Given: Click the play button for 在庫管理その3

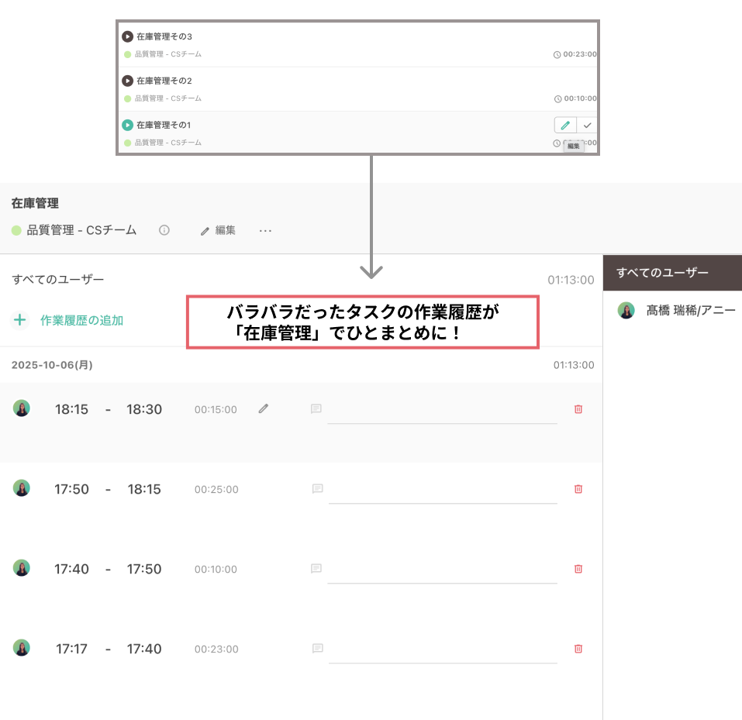Looking at the screenshot, I should tap(127, 36).
